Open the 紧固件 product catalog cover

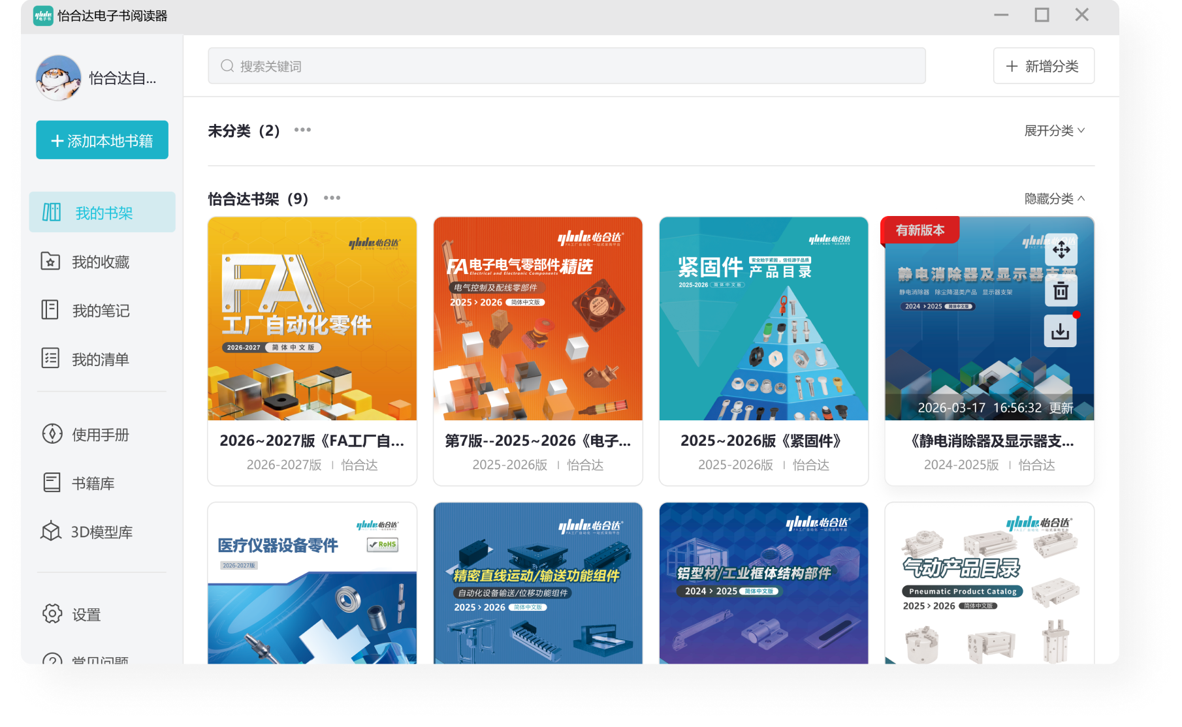(x=763, y=318)
